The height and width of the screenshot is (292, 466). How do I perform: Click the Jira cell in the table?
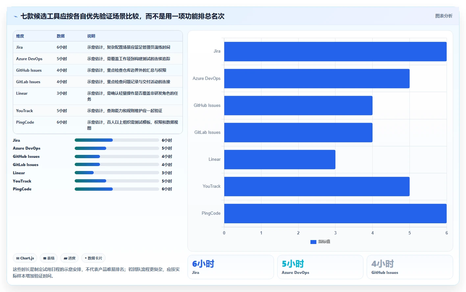tap(19, 47)
